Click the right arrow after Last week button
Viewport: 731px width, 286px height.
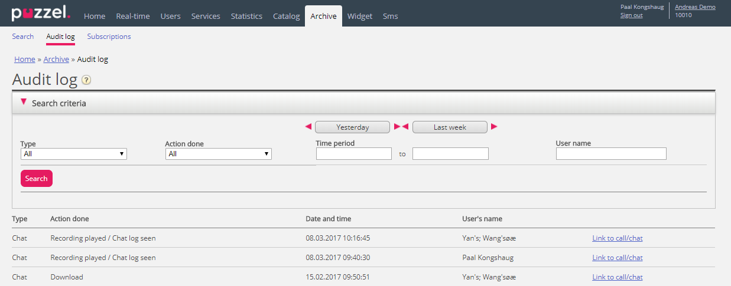[x=494, y=127]
